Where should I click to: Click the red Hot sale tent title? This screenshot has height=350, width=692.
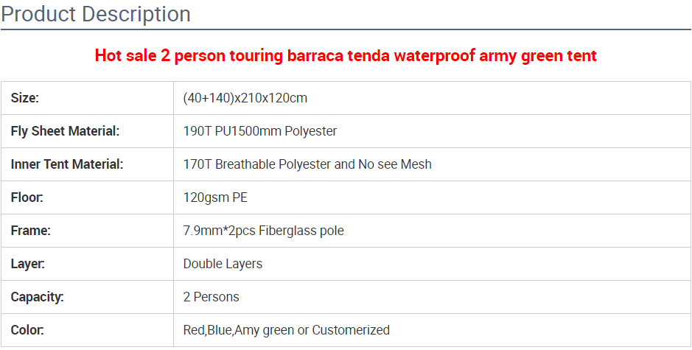346,55
